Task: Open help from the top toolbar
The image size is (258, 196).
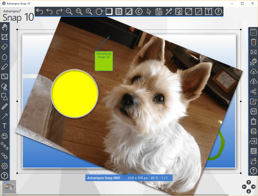Action: click(218, 11)
